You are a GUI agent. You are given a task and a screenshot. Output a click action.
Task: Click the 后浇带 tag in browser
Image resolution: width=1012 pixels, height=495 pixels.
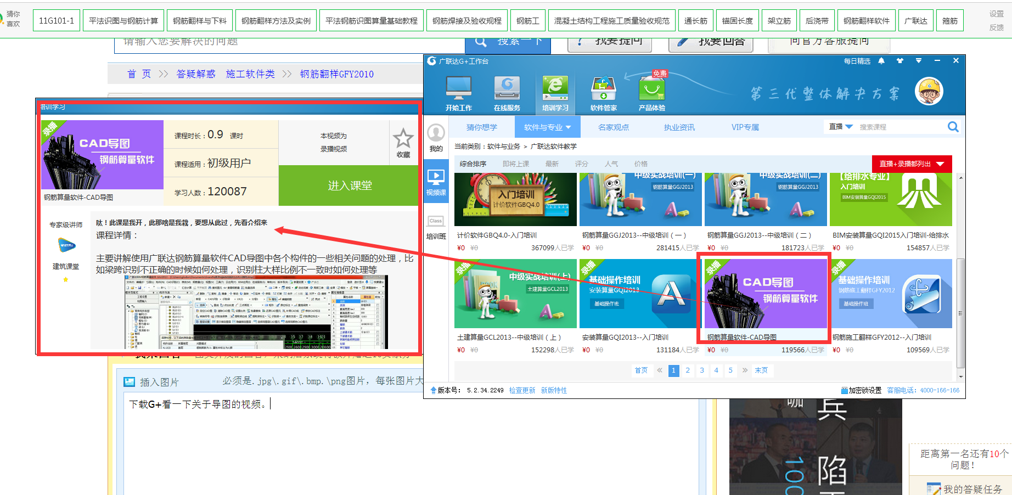tap(817, 21)
